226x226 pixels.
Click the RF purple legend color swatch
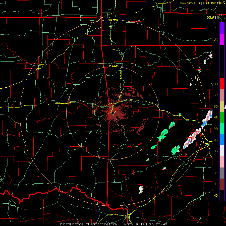click(222, 28)
